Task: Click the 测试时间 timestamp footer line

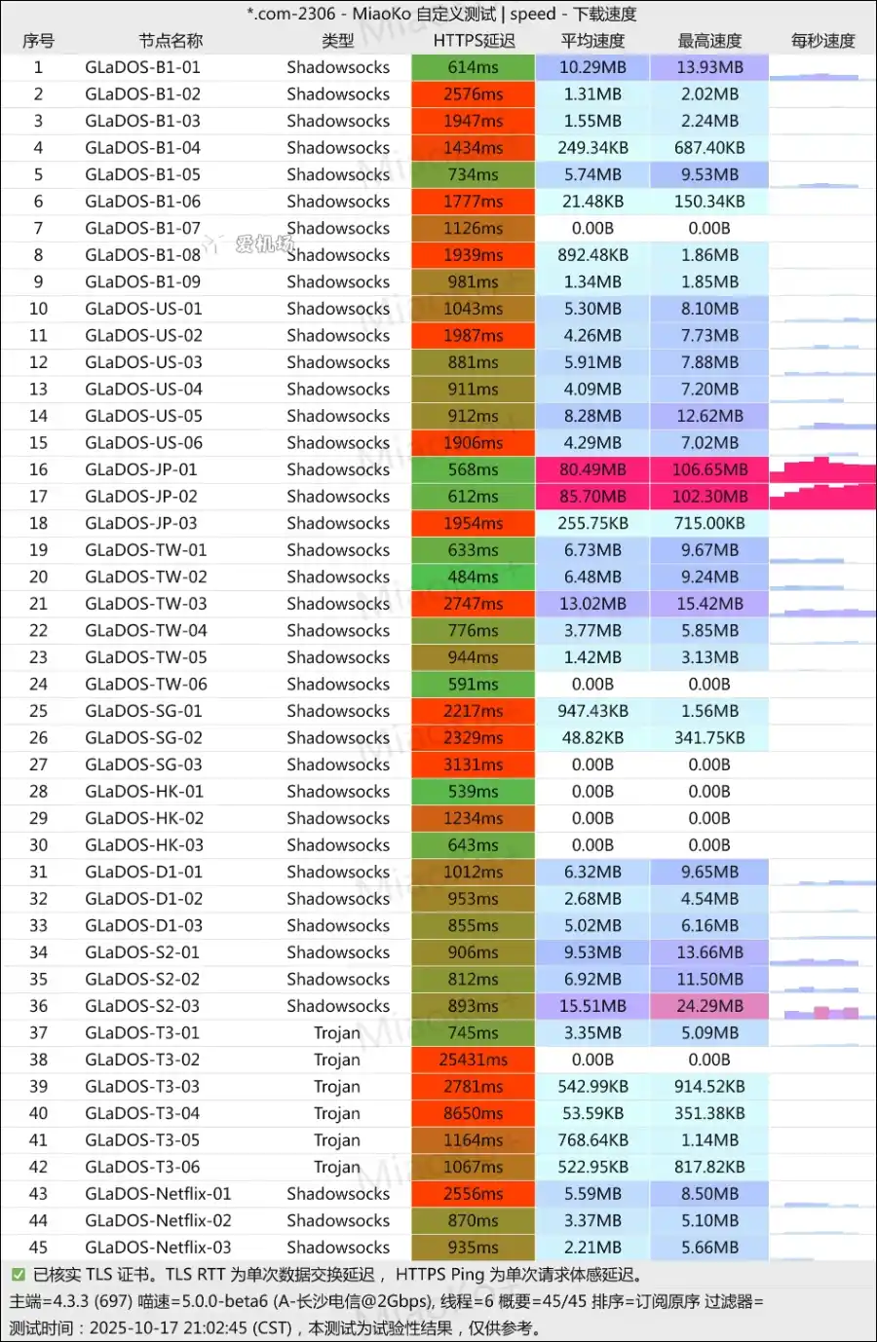Action: (x=275, y=1328)
